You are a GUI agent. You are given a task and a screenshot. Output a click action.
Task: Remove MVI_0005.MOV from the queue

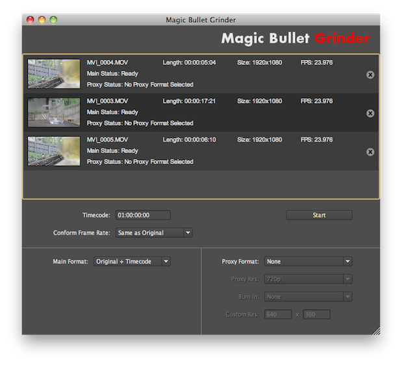(x=370, y=152)
